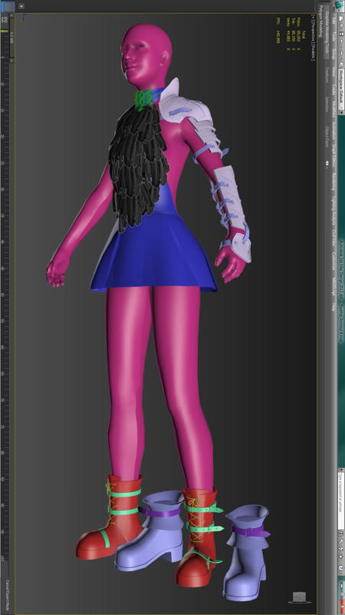Open the Workspace Default dropdown
The height and width of the screenshot is (615, 345).
click(341, 89)
